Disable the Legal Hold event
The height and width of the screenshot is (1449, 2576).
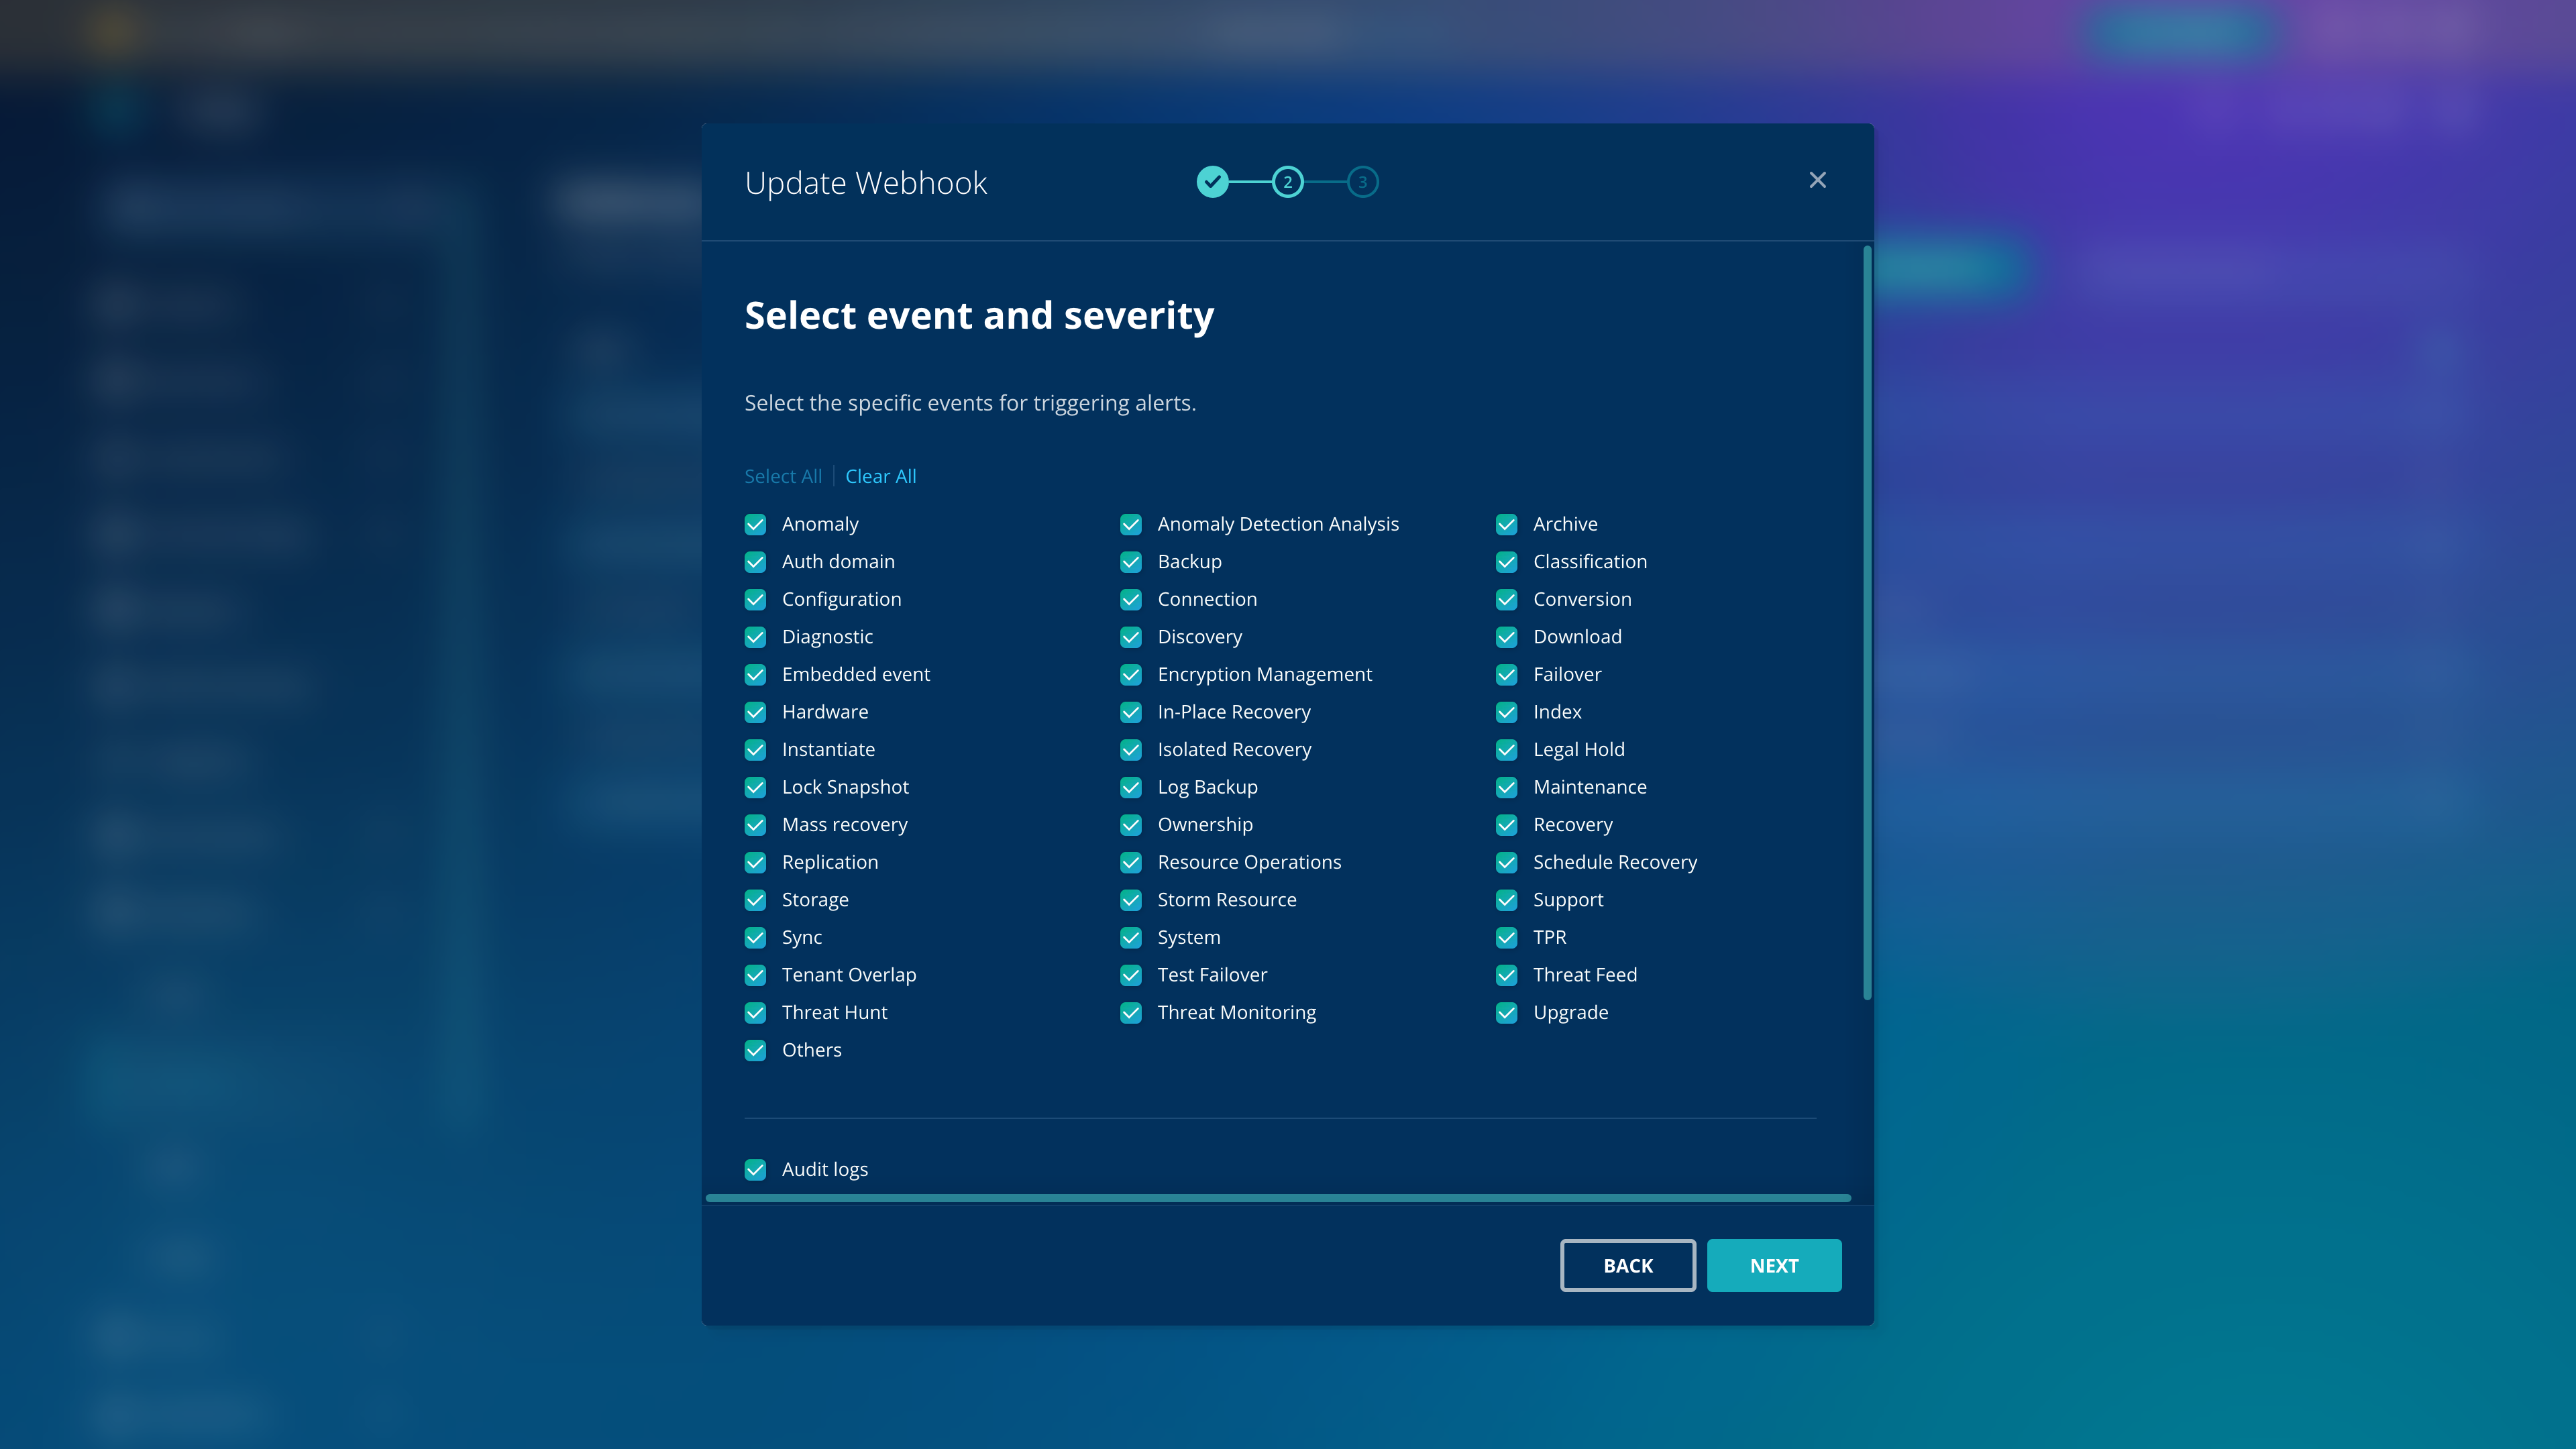coord(1506,750)
